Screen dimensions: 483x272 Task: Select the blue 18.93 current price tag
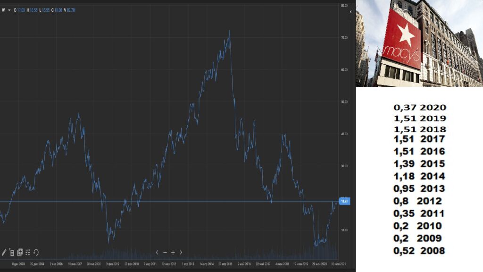click(x=344, y=201)
